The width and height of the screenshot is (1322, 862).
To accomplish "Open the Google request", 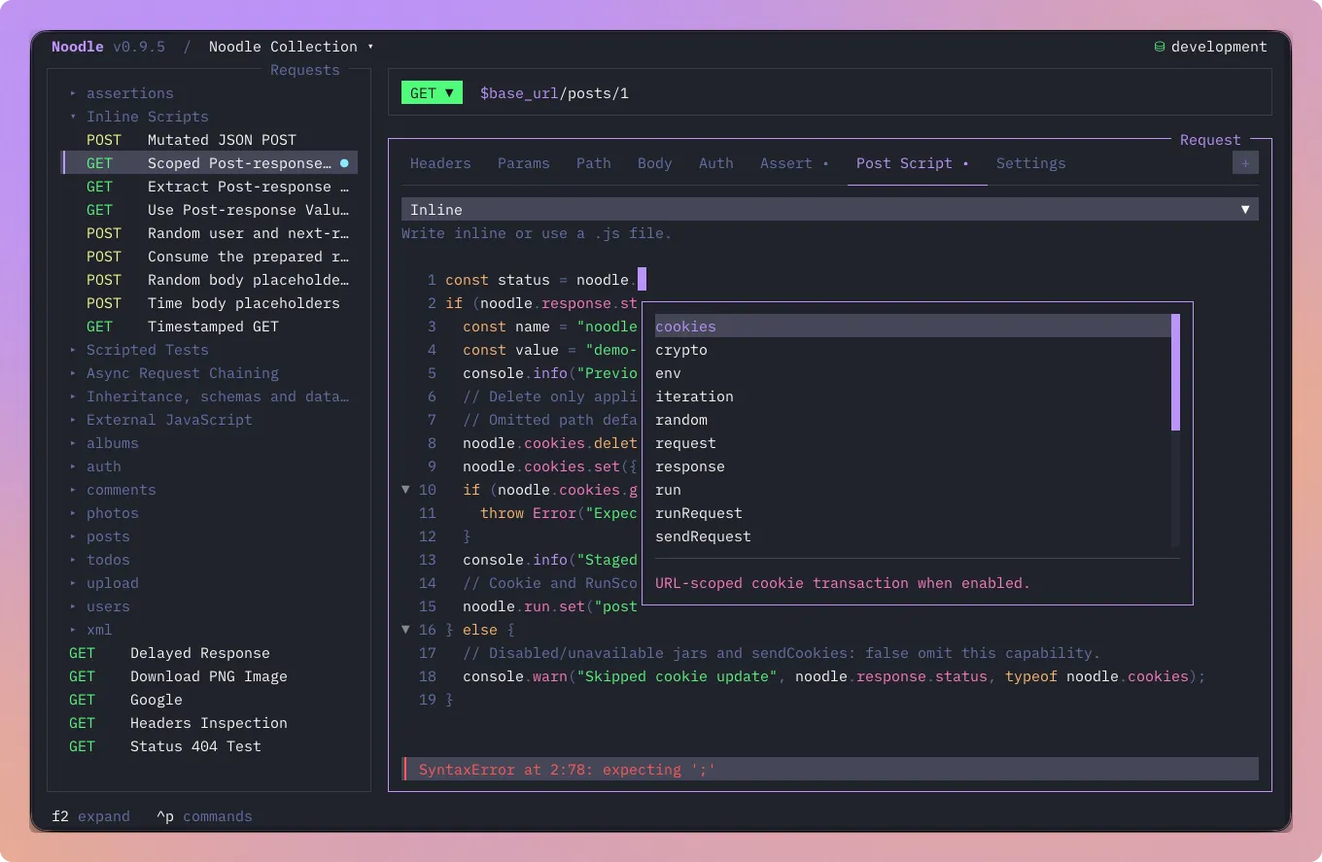I will tap(209, 700).
